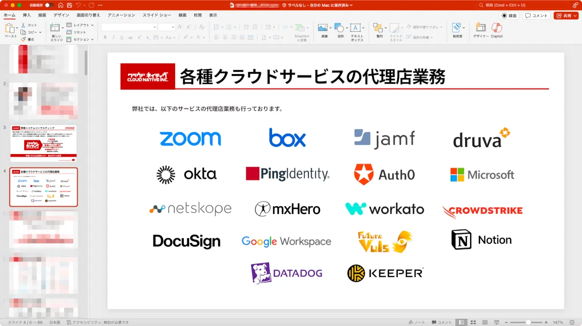Select slide 3 thumbnail 情報システムコンサルティング

[x=44, y=143]
